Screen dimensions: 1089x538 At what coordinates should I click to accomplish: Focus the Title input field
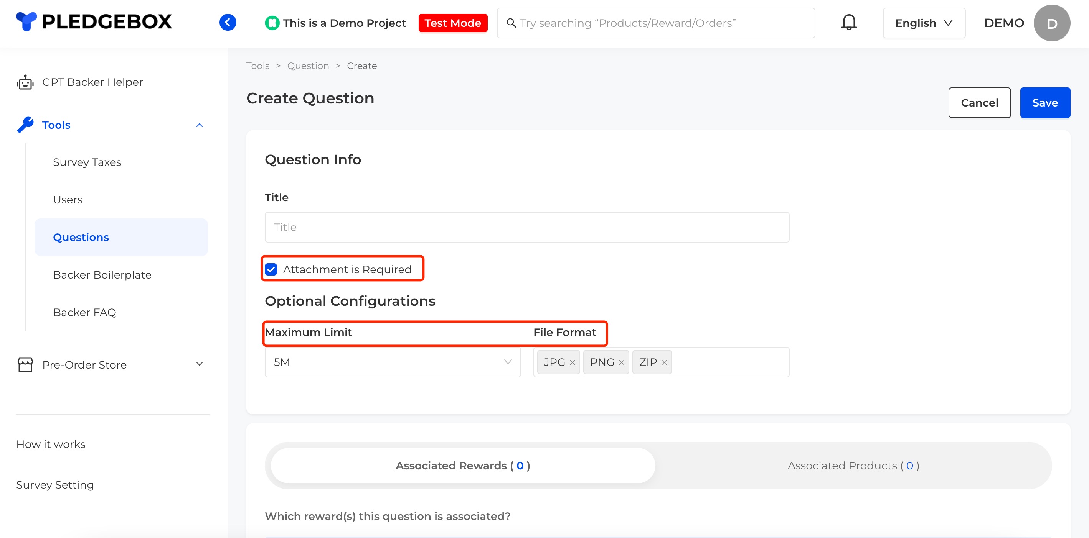(x=527, y=227)
